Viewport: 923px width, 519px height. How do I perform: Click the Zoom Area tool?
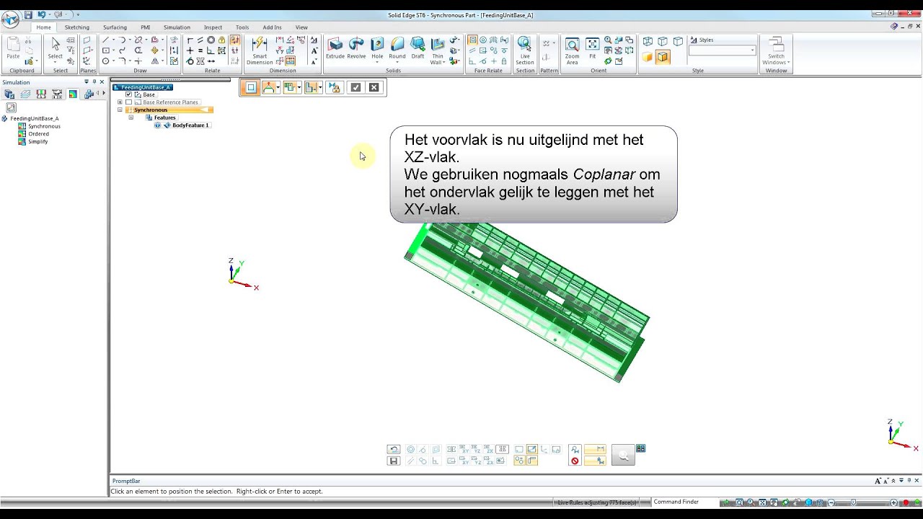[572, 51]
